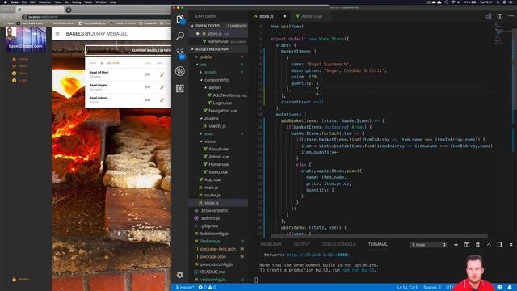Screen dimensions: 517x291
Task: Open the Extensions view in activity bar
Action: 180,88
